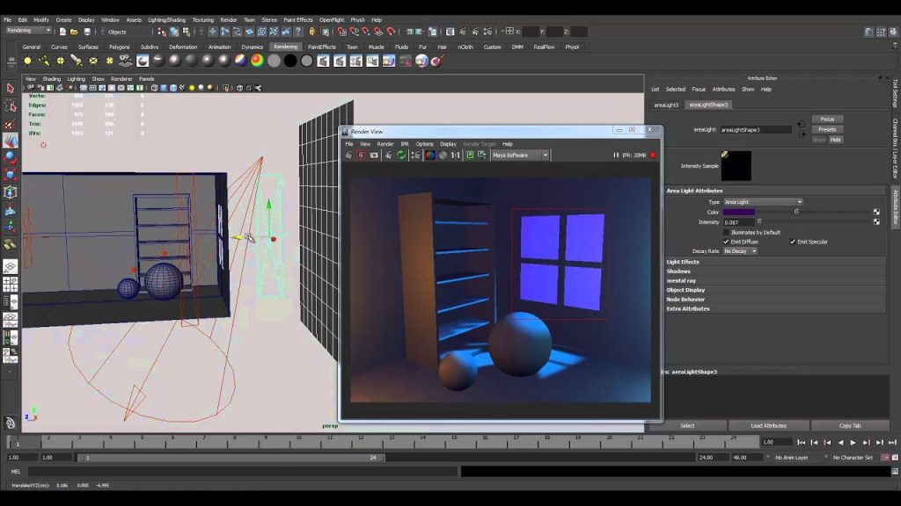Click the Redo Previous Render clapper icon
The image size is (901, 506).
348,155
